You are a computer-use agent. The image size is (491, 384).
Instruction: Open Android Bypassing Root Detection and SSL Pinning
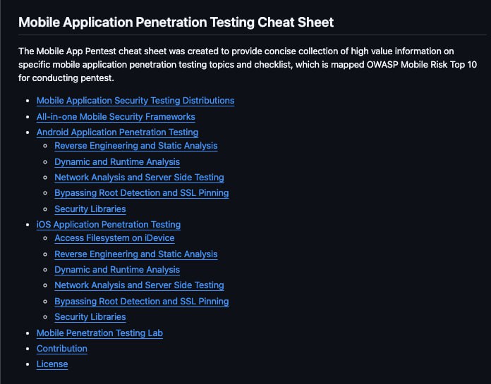pos(142,193)
